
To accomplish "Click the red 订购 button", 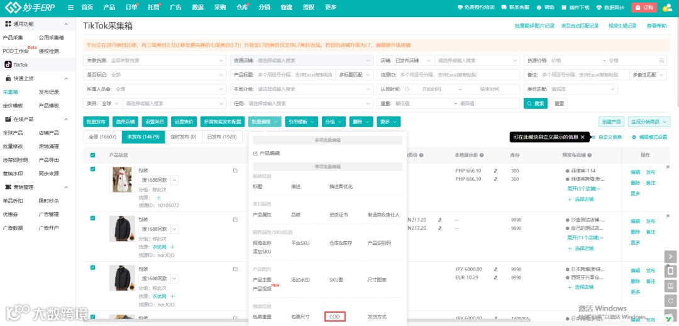I will coord(644,8).
